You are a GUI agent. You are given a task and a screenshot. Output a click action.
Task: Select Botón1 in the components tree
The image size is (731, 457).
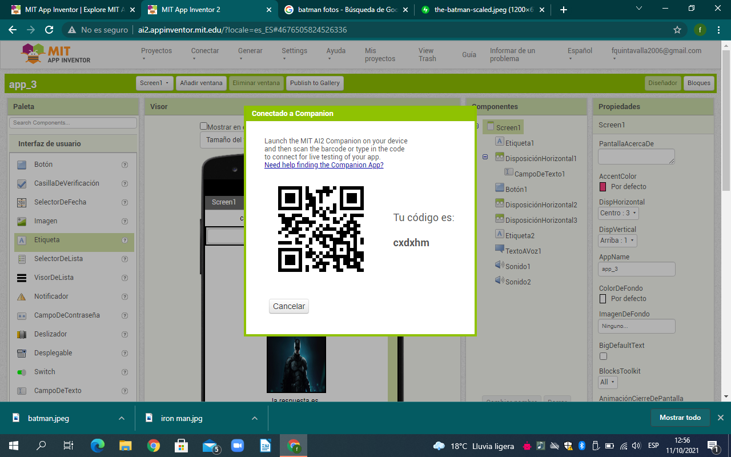point(516,189)
